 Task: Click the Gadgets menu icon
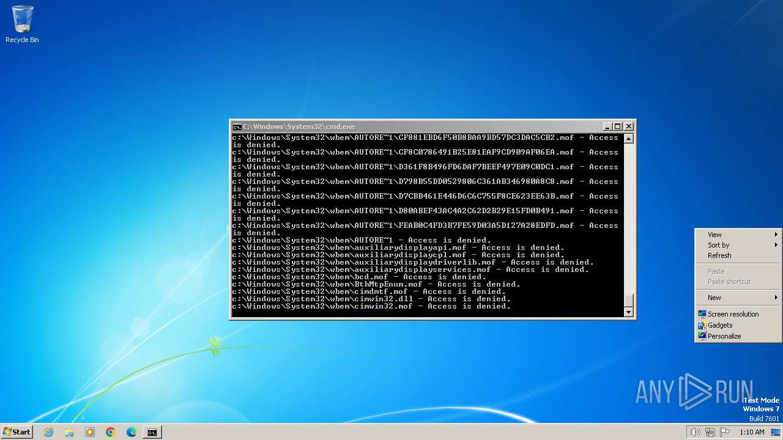[x=702, y=324]
